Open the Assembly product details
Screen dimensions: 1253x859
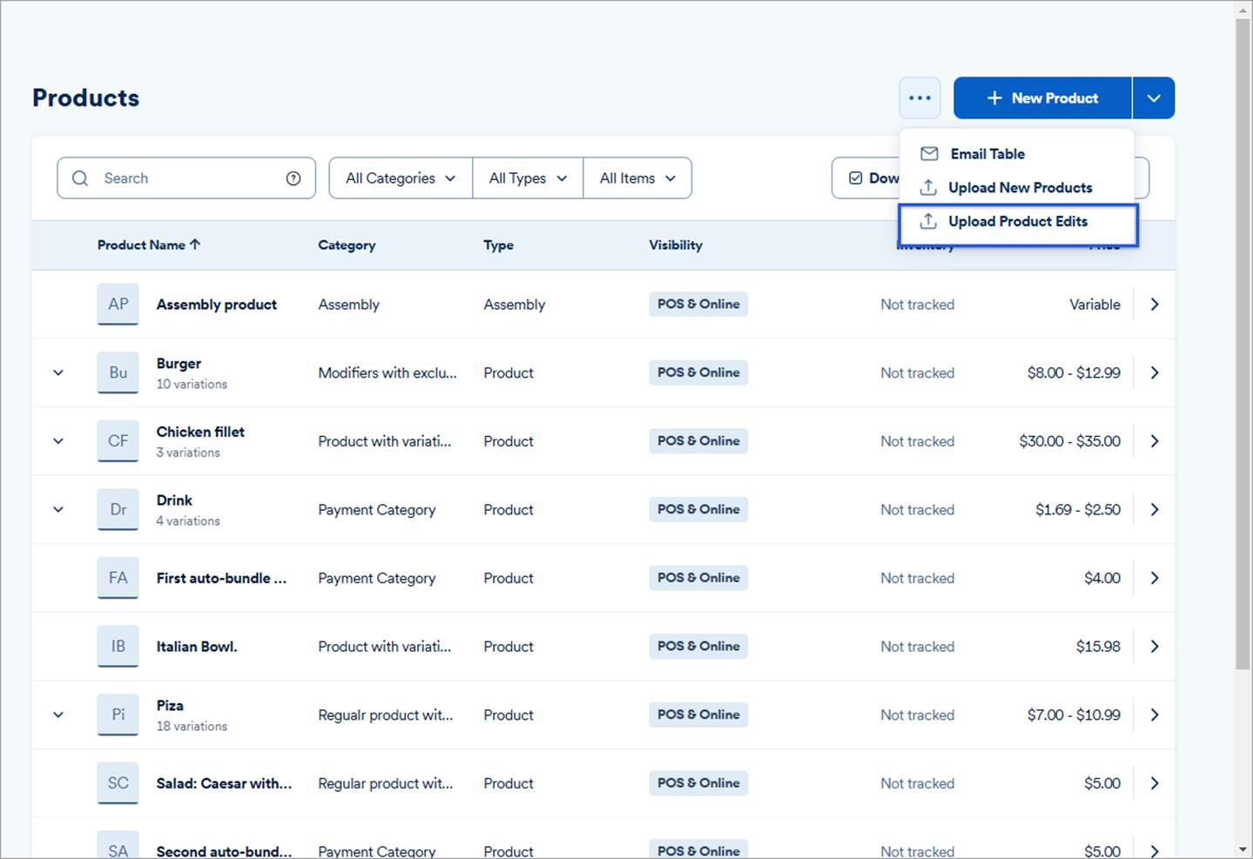(1155, 304)
